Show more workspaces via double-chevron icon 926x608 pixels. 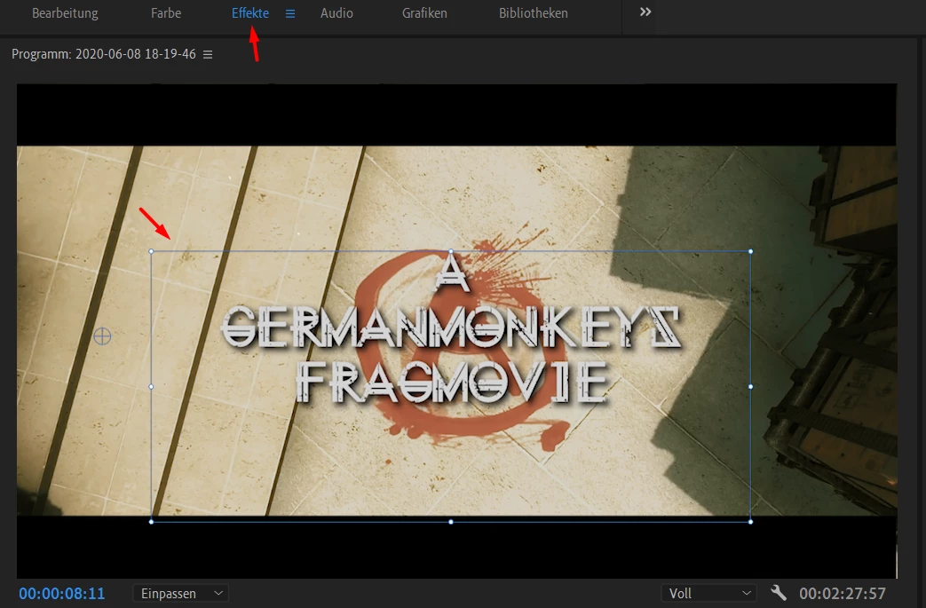pyautogui.click(x=645, y=12)
